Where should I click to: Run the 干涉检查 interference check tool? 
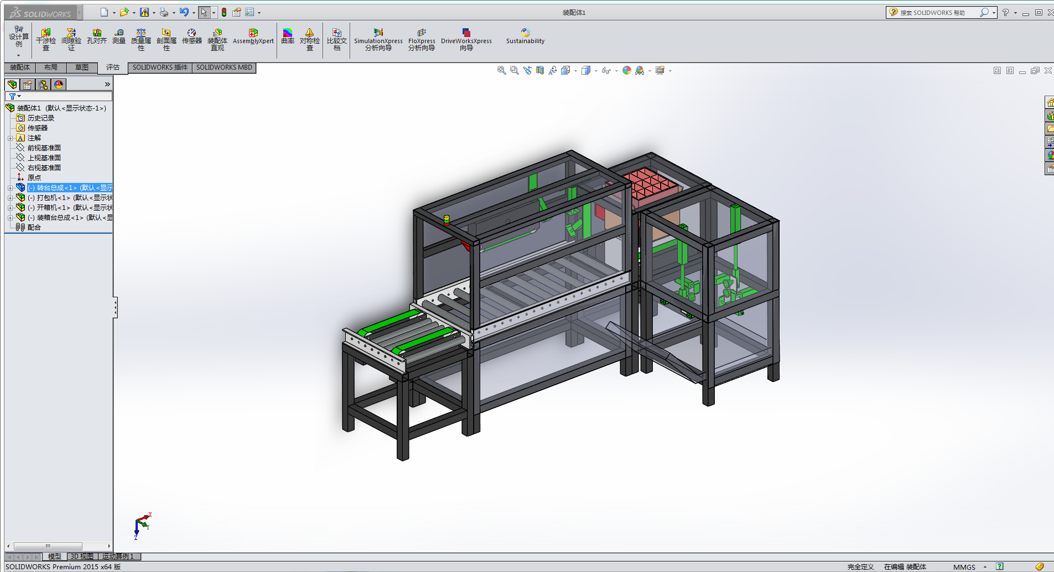46,39
